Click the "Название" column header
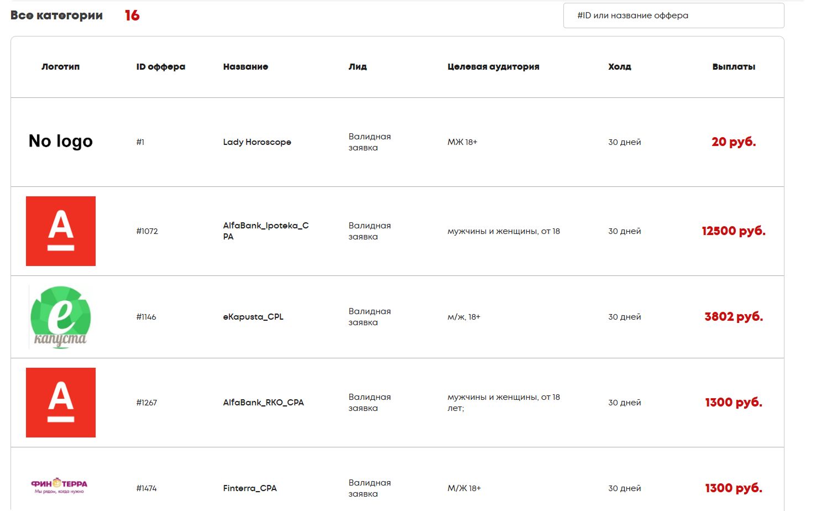The image size is (816, 511). coord(245,67)
